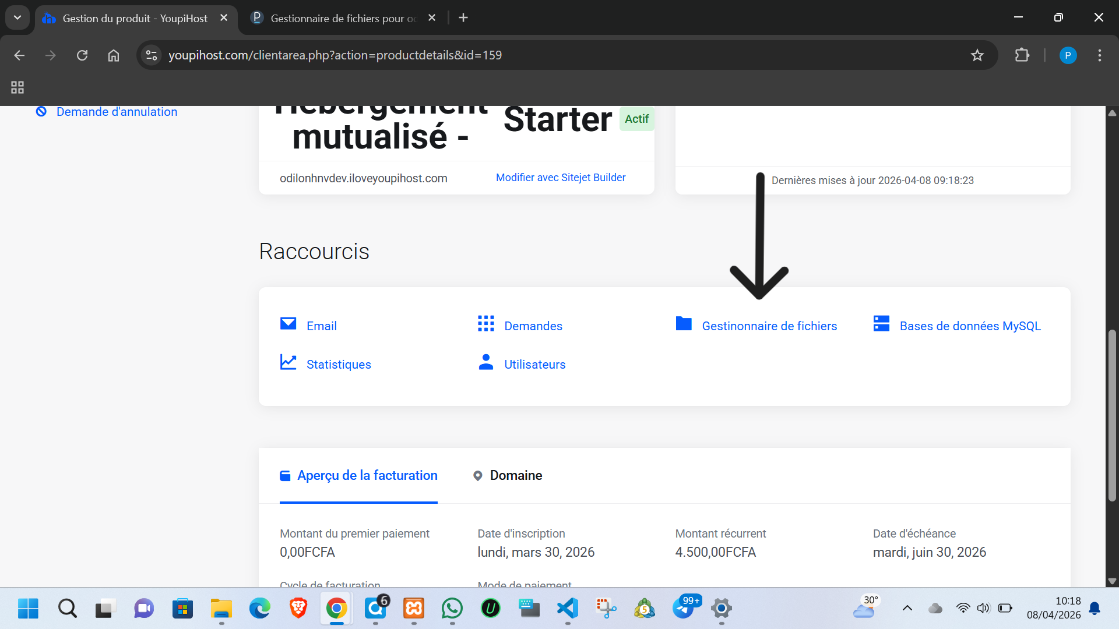Click the Statistiques chart icon
The width and height of the screenshot is (1119, 629).
(288, 362)
